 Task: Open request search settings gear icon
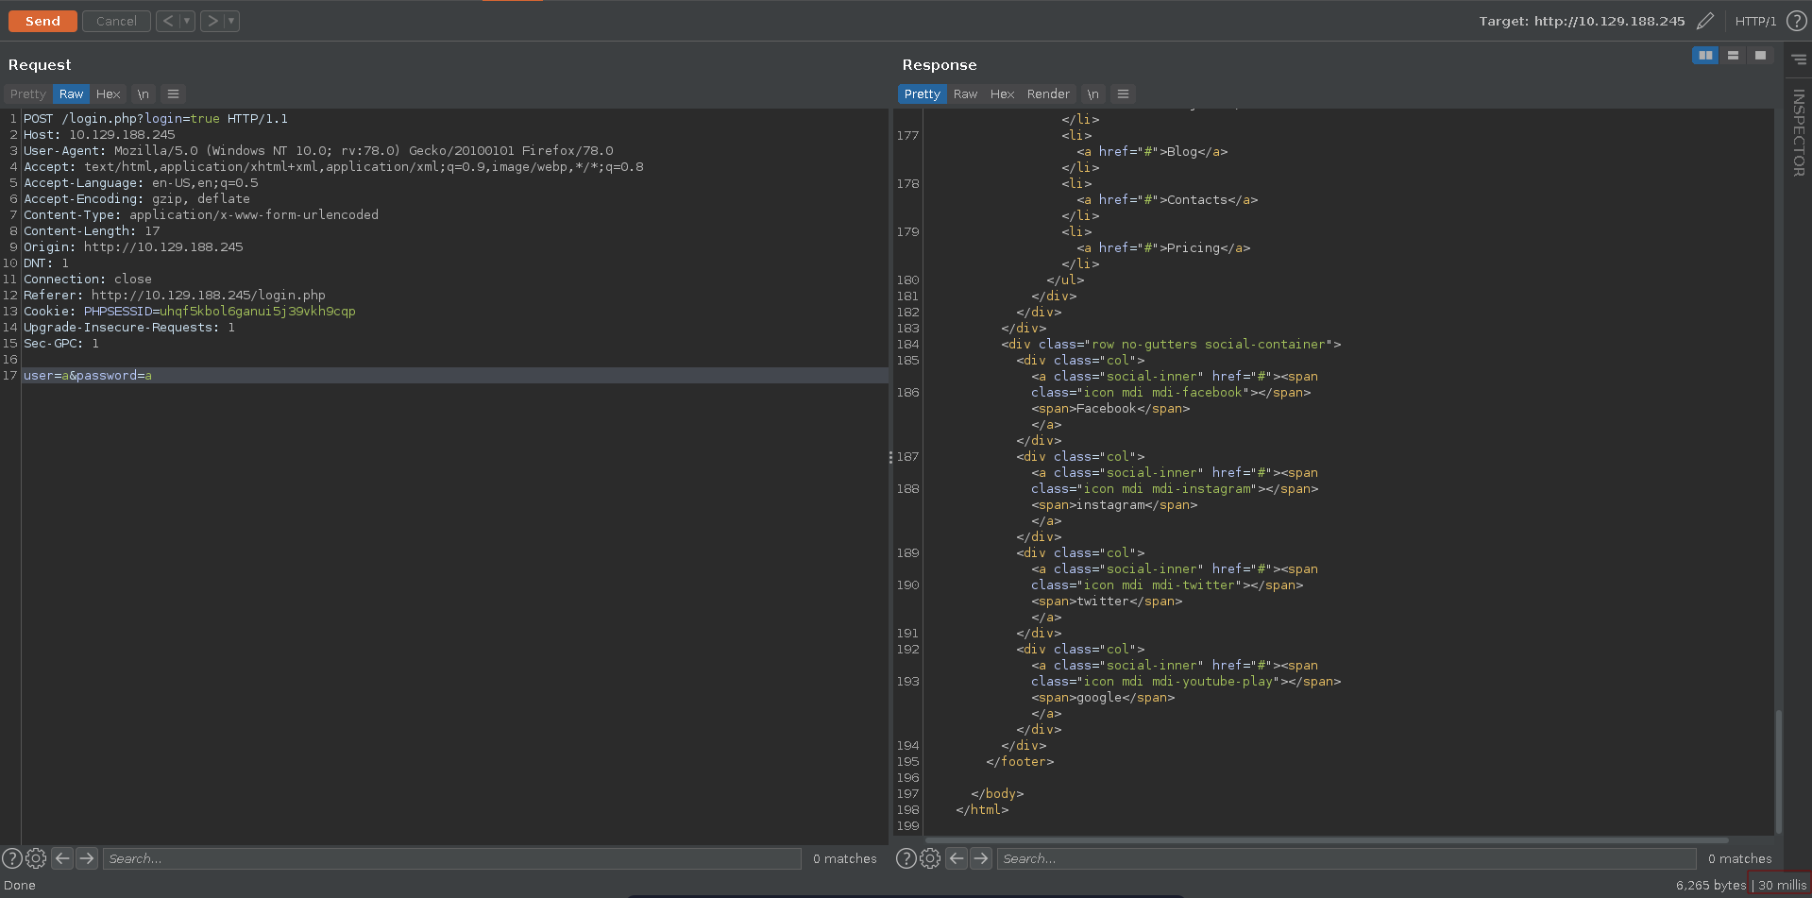click(x=36, y=858)
